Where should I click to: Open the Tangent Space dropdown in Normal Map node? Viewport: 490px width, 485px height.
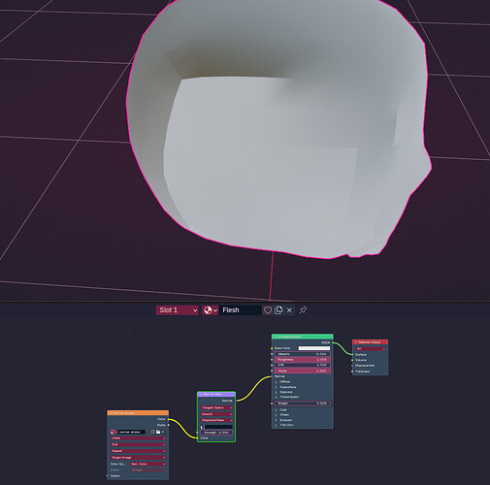click(x=216, y=407)
